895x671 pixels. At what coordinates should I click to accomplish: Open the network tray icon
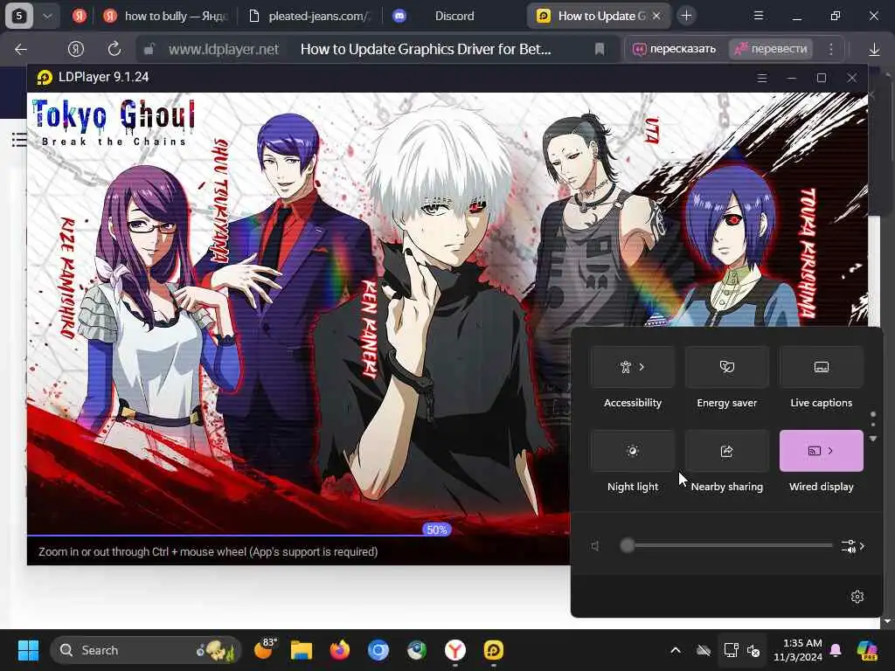[731, 650]
